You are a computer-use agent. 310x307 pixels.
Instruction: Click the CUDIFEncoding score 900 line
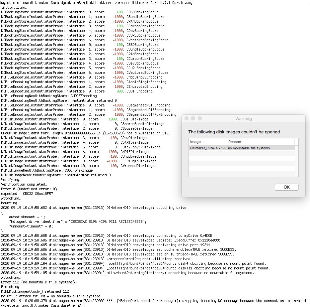point(77,91)
